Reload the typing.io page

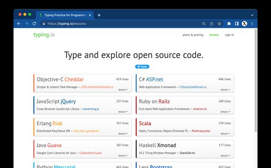coord(34,24)
